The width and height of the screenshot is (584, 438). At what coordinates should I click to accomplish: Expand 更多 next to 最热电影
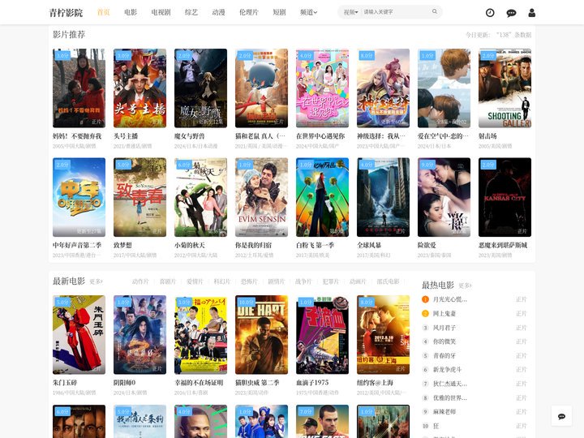(x=465, y=286)
